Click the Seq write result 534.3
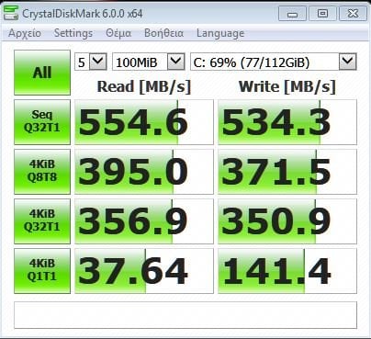 click(x=287, y=122)
